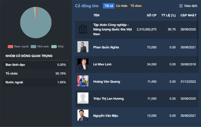Click the Giao dịch list icon
Image resolution: width=201 pixels, height=127 pixels.
click(x=181, y=6)
